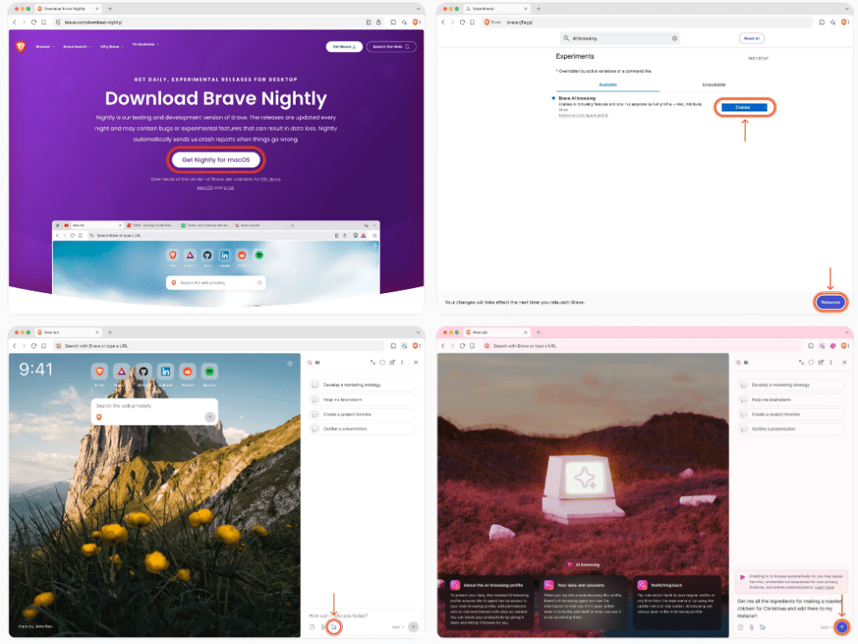Viewport: 858px width, 644px height.
Task: Open the model selector beside Leo's send button
Action: point(398,626)
